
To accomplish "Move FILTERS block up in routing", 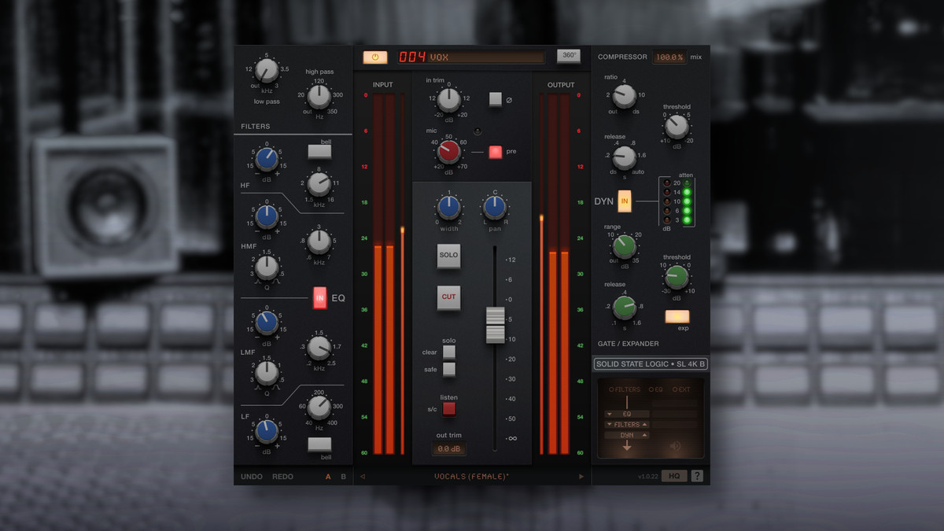I will click(645, 424).
